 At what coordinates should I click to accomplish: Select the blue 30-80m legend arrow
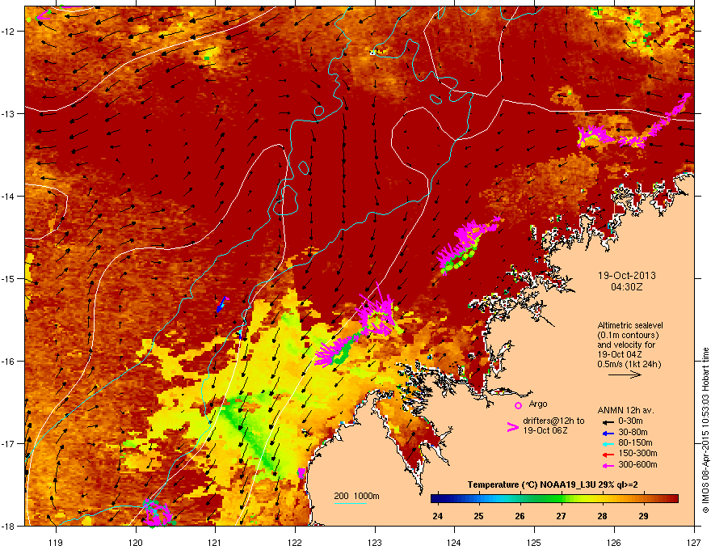click(607, 433)
